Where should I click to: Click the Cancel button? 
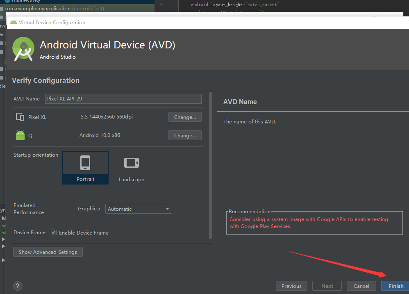pos(361,286)
